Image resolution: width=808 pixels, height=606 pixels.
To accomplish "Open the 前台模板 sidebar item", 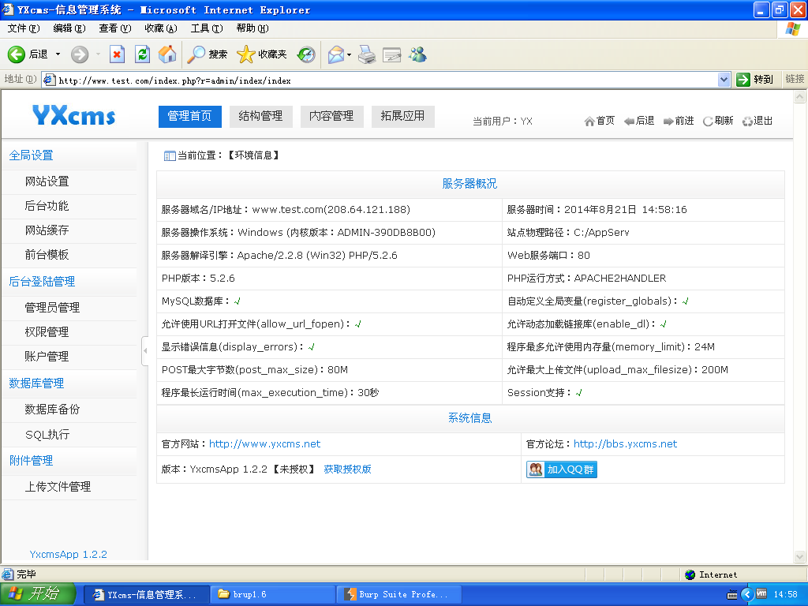I will [47, 255].
